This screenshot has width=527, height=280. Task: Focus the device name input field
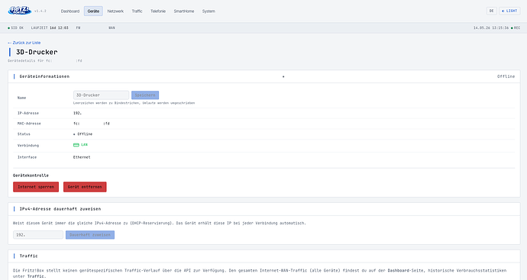click(101, 95)
